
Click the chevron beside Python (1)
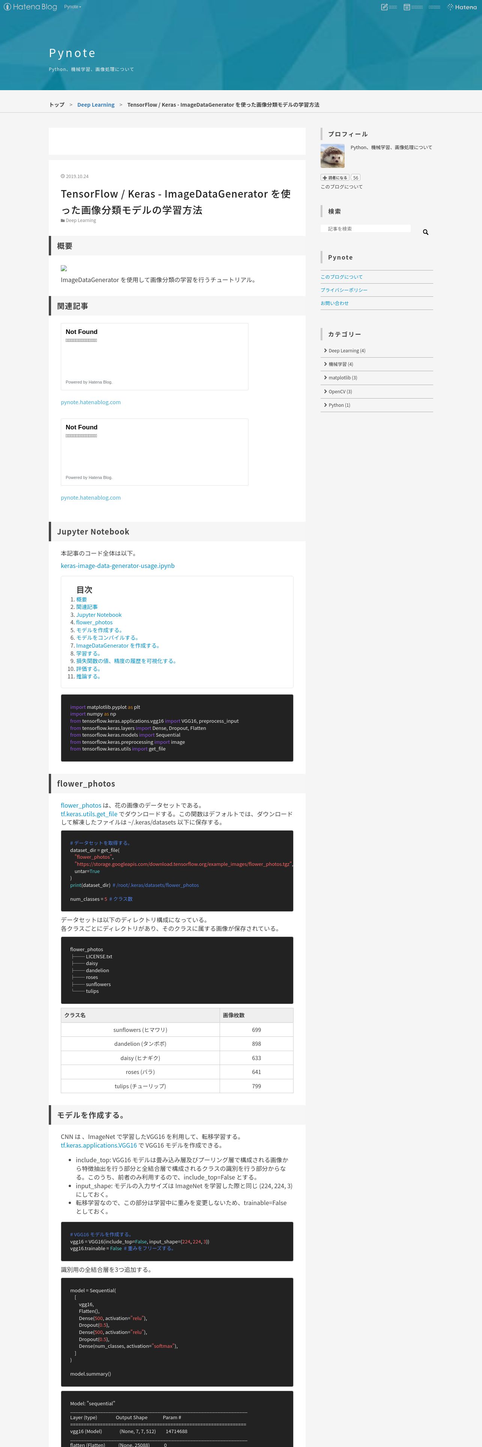coord(325,405)
